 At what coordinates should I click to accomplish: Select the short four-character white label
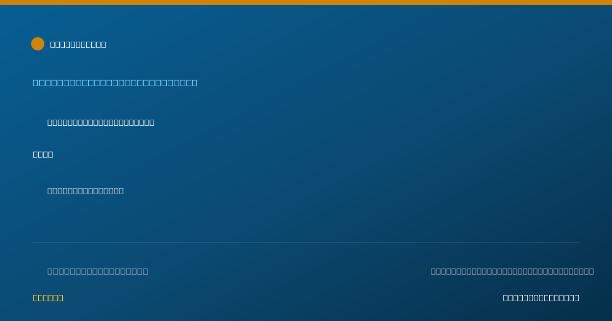[x=43, y=154]
